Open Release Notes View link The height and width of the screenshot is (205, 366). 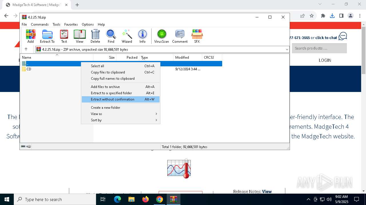click(267, 192)
